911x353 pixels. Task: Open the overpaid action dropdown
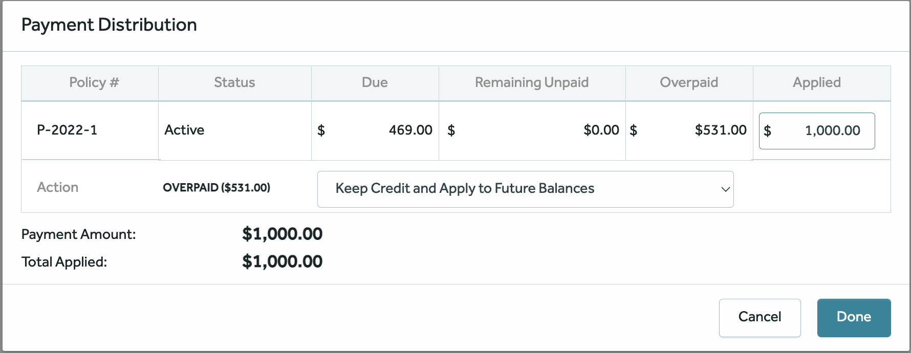(525, 189)
